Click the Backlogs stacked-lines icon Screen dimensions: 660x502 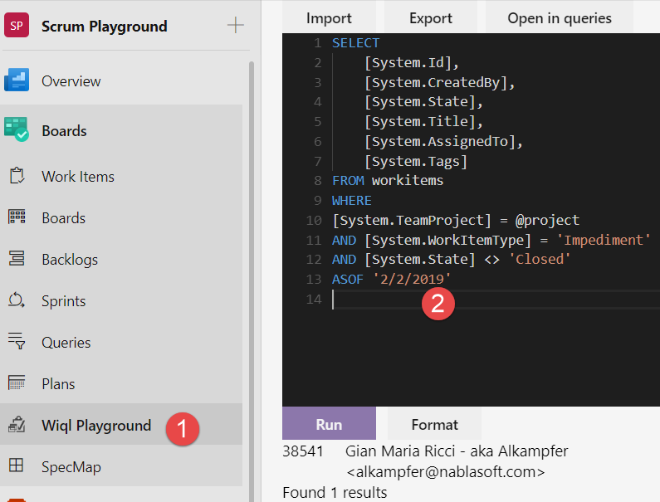(x=17, y=259)
